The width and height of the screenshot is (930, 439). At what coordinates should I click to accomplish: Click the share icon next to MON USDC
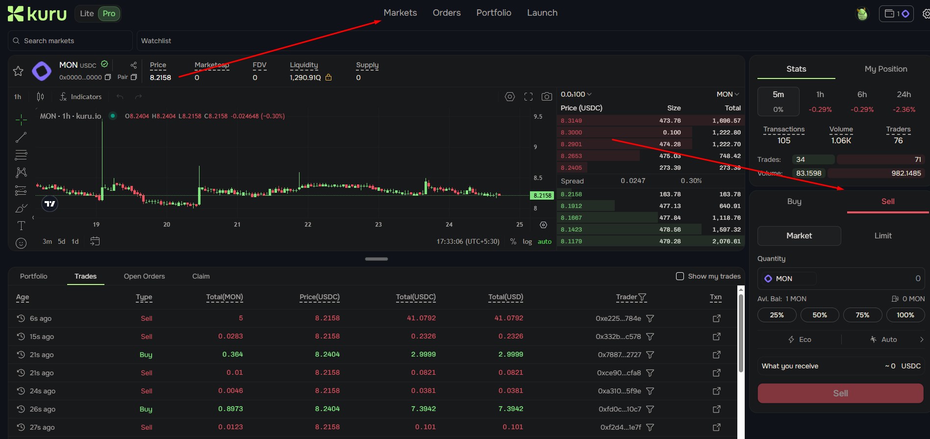(x=133, y=65)
